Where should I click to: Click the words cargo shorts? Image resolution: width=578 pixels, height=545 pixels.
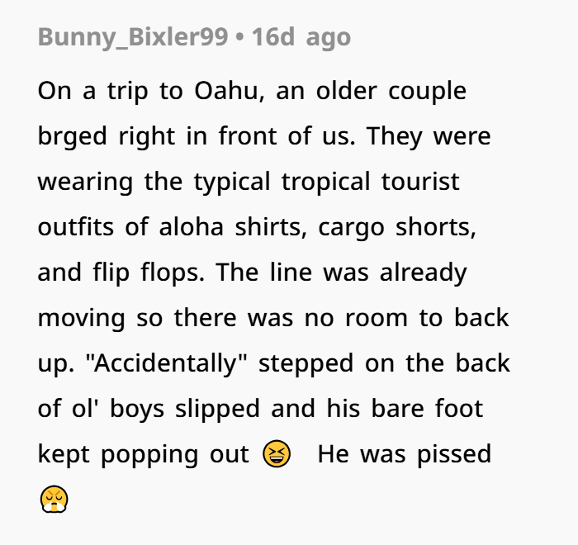tap(397, 228)
